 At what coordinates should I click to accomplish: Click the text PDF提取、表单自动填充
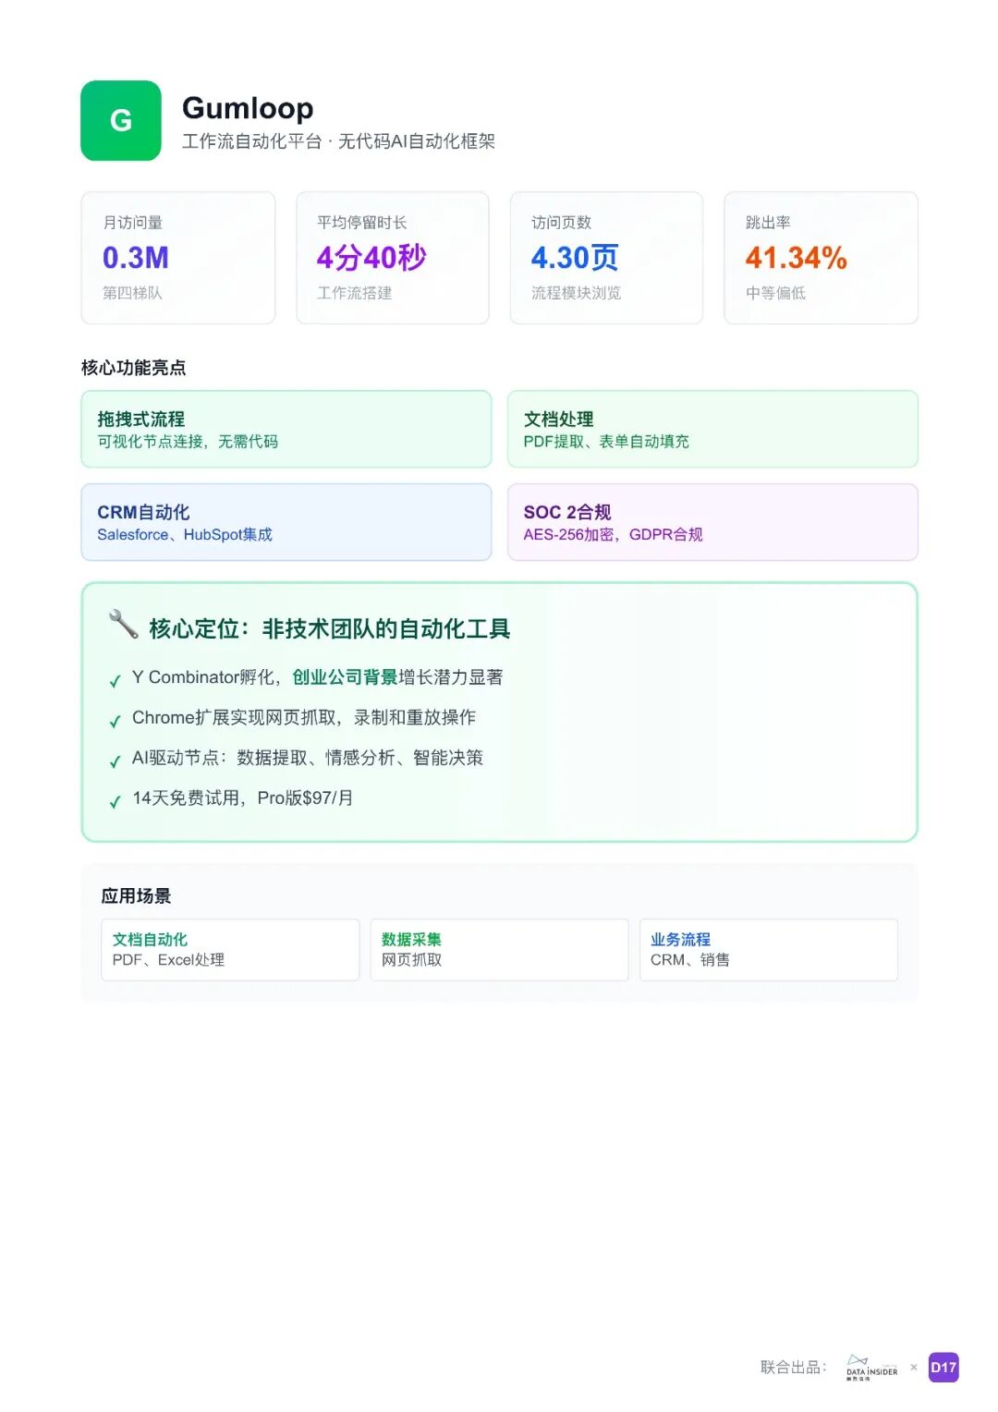pyautogui.click(x=606, y=442)
